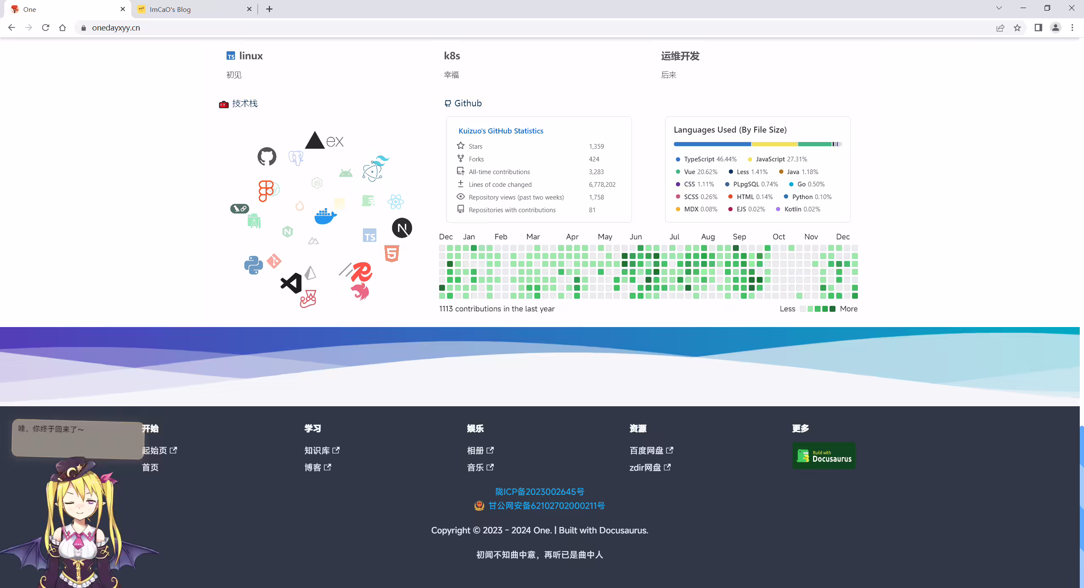Screen dimensions: 1084x588
Task: Reload the page with the refresh icon
Action: pyautogui.click(x=45, y=28)
